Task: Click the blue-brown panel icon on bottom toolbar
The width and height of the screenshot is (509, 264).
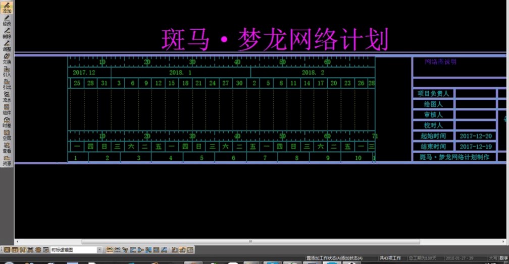Action: tap(156, 250)
